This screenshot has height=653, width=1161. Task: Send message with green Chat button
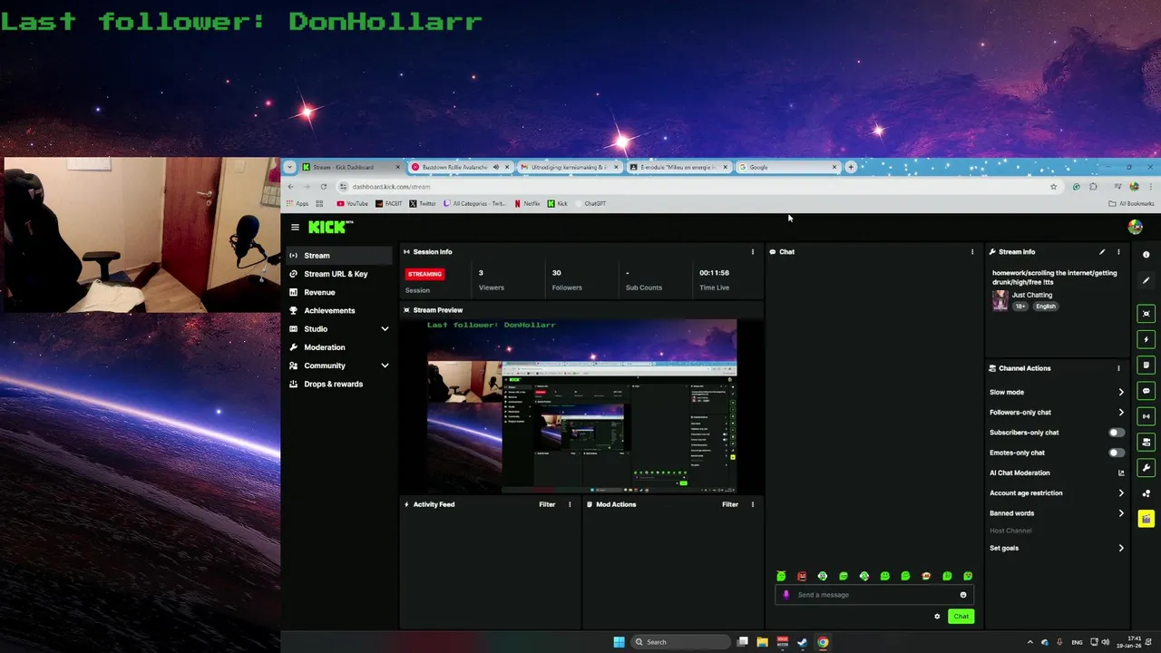[961, 617]
